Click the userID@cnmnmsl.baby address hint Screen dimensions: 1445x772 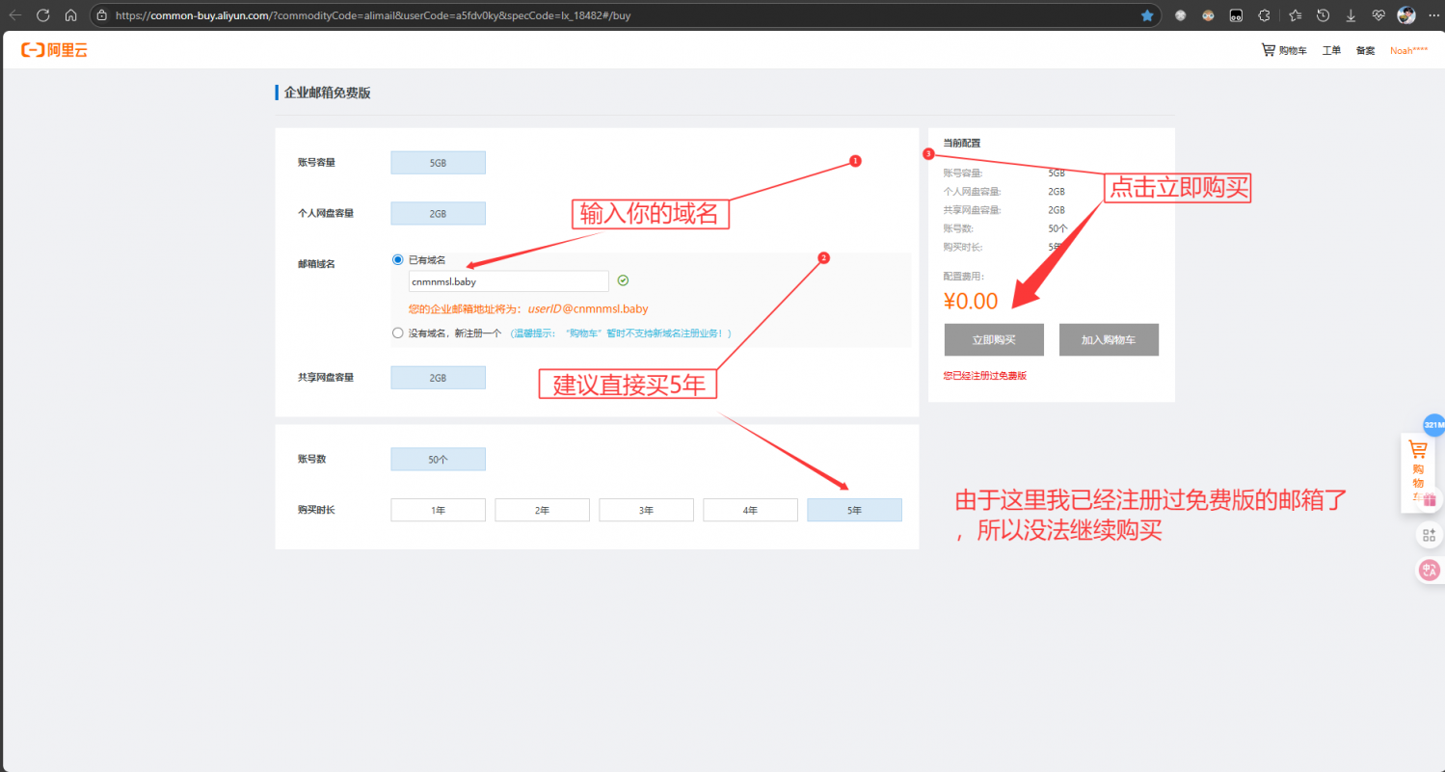click(588, 309)
